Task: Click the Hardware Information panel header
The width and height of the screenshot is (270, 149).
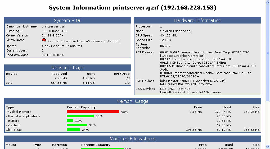Action: (197, 21)
